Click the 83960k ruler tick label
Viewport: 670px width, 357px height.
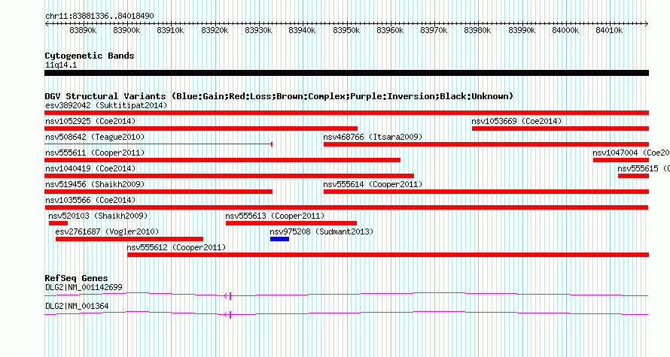[x=390, y=30]
